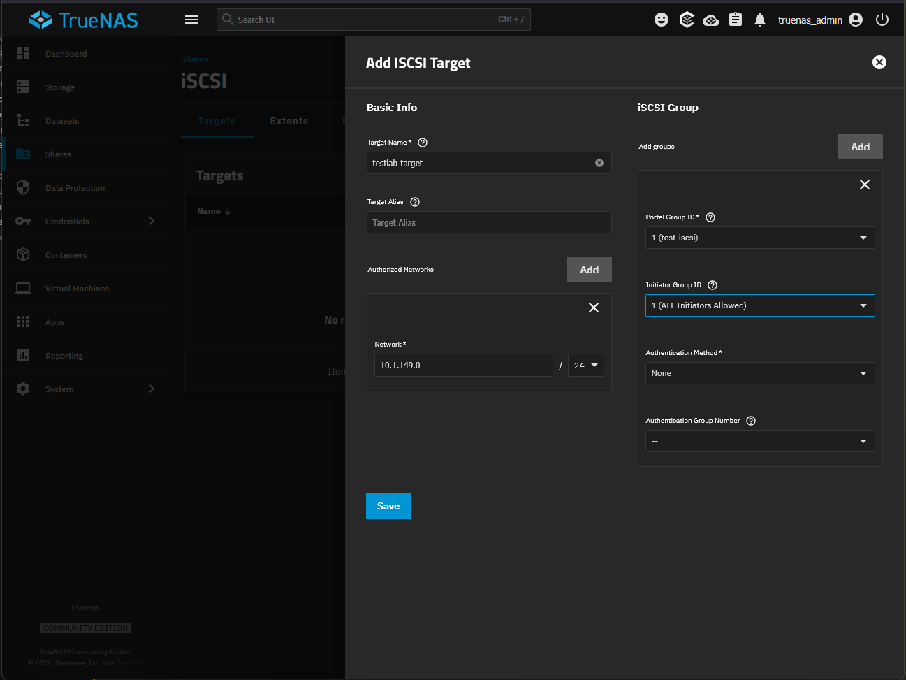
Task: Open the truenas_admin account avatar icon
Action: click(x=856, y=20)
